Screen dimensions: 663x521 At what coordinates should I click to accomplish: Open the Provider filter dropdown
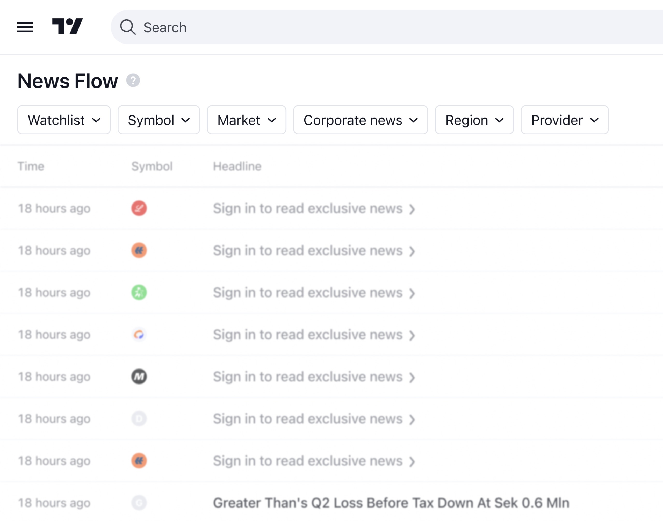[564, 120]
